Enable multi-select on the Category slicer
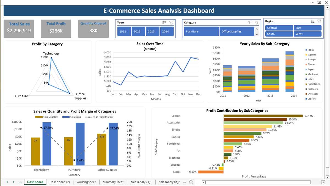This screenshot has height=186, width=330. coord(249,23)
